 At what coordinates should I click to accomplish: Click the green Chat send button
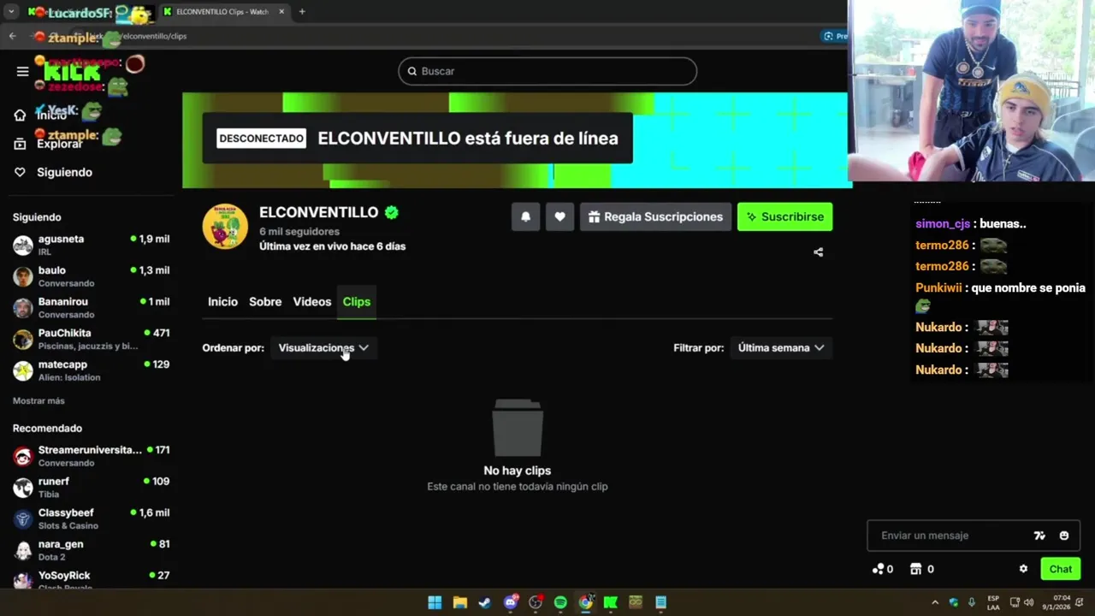click(1061, 569)
